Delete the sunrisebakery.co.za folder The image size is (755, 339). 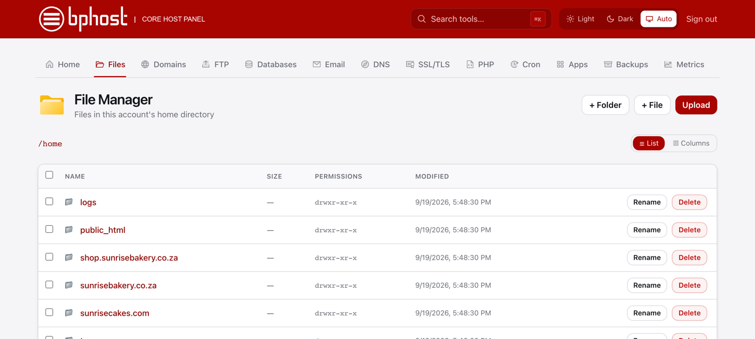pyautogui.click(x=689, y=285)
